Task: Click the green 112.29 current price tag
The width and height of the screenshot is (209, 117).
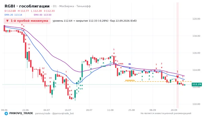Action: [197, 84]
